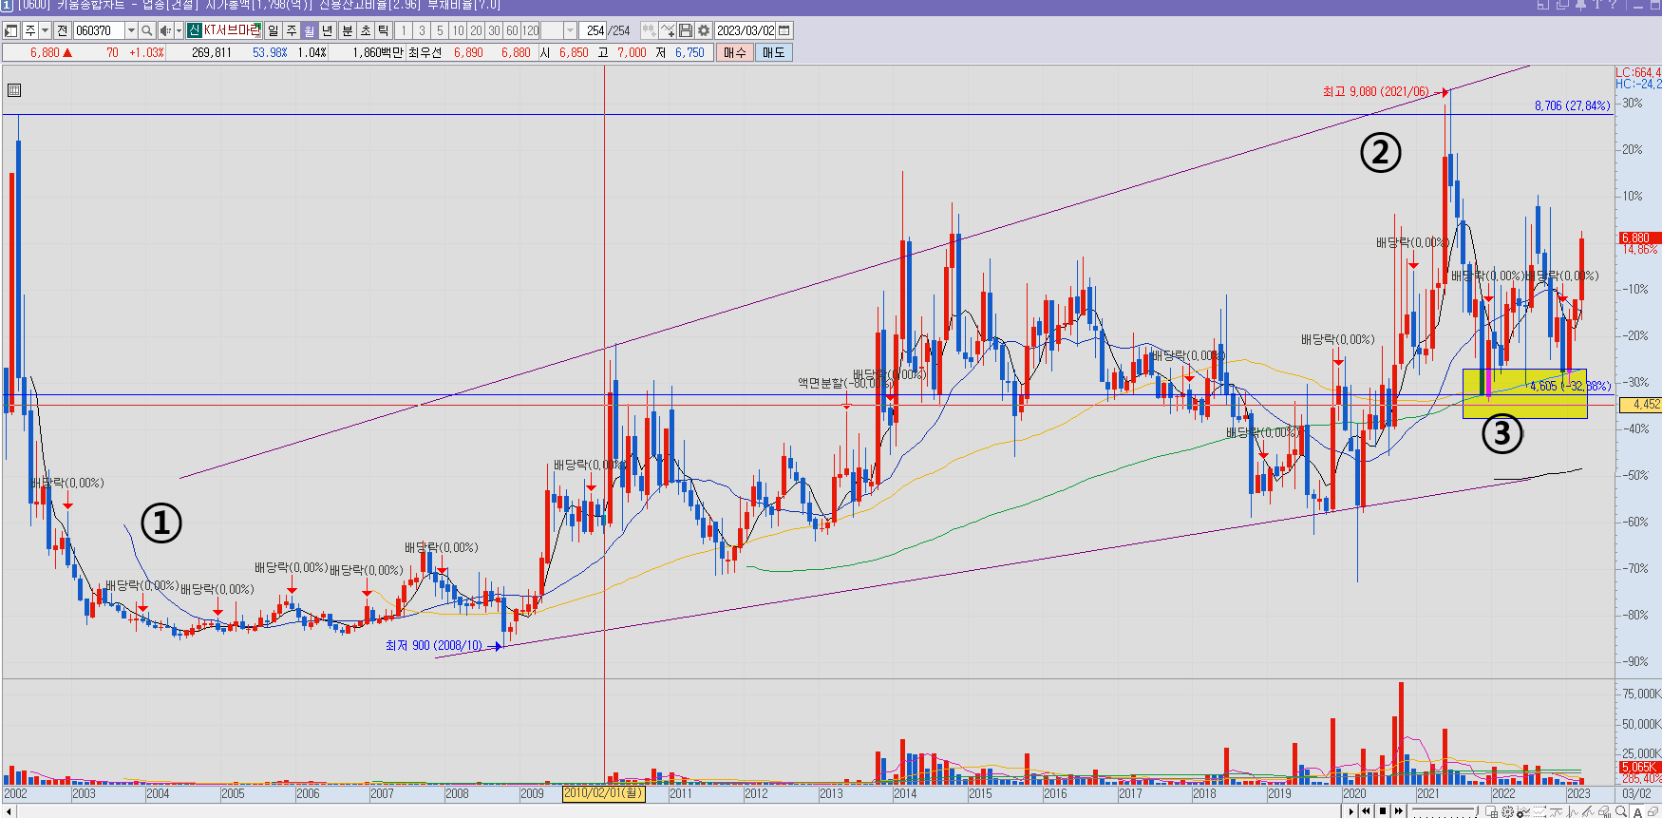
Task: Click the zoom magnifier icon at bottom
Action: click(x=1620, y=811)
